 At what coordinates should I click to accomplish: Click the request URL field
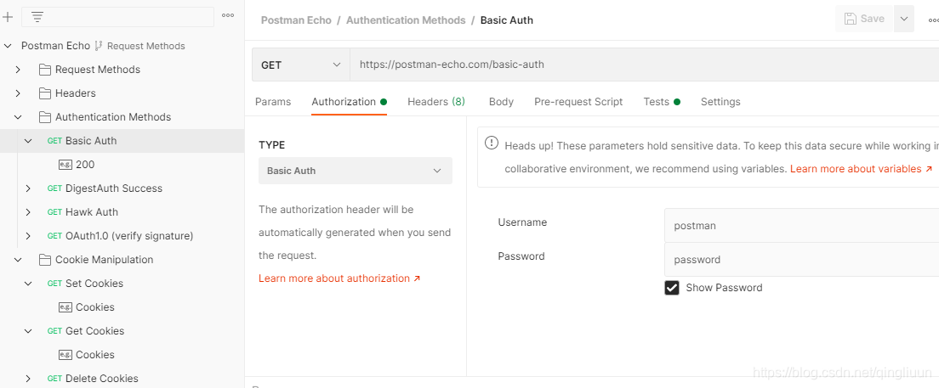pos(645,65)
